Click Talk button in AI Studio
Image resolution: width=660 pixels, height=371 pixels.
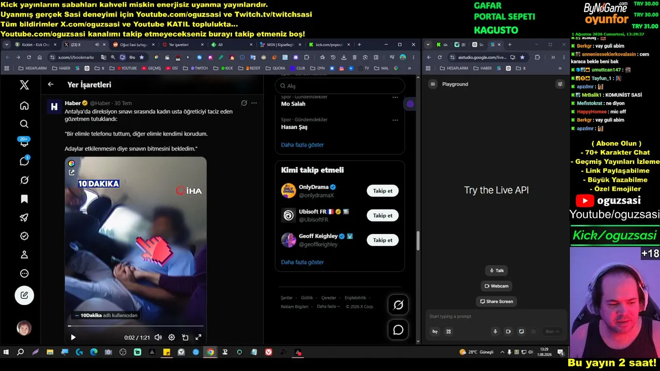click(x=496, y=271)
